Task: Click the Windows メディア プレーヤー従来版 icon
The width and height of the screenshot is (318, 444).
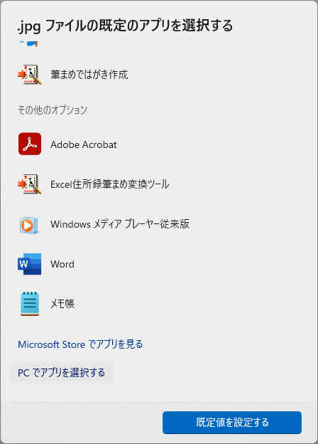Action: [x=29, y=225]
